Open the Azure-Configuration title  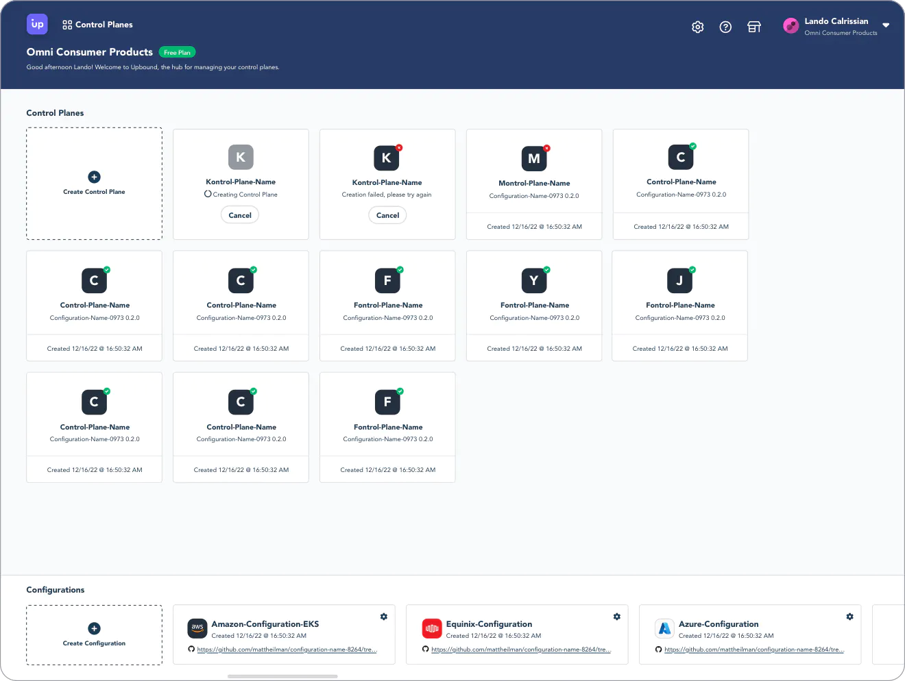tap(719, 624)
